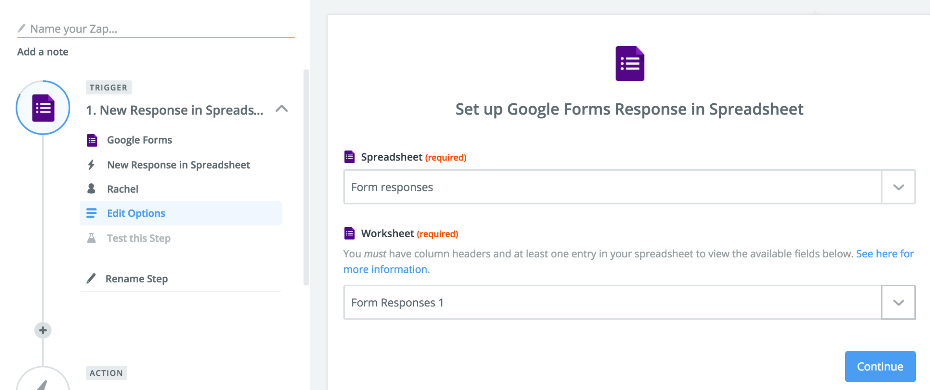Click the Google Forms trigger circle icon

43,108
